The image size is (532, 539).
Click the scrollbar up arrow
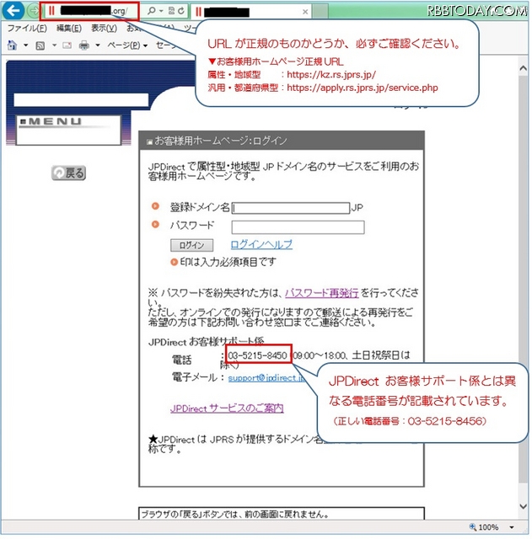pos(523,68)
